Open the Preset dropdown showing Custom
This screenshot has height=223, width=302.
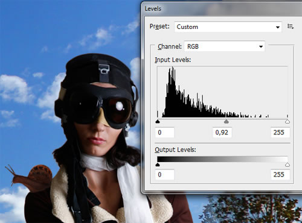tap(228, 27)
